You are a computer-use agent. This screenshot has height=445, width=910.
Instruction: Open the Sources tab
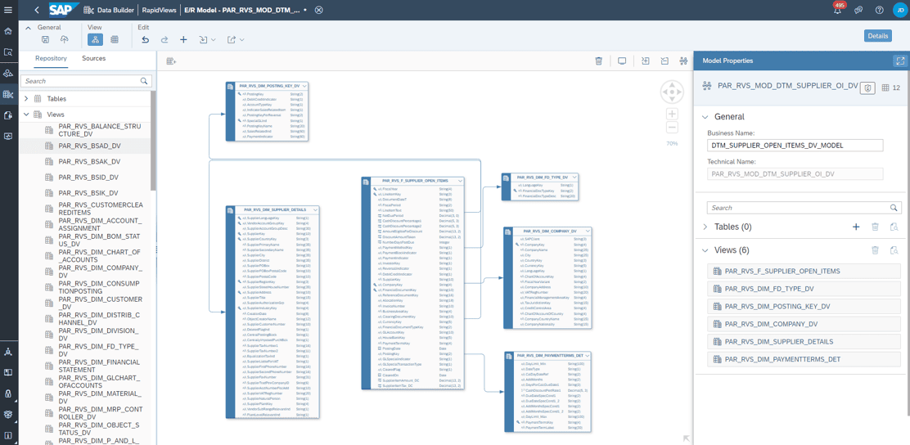[93, 59]
